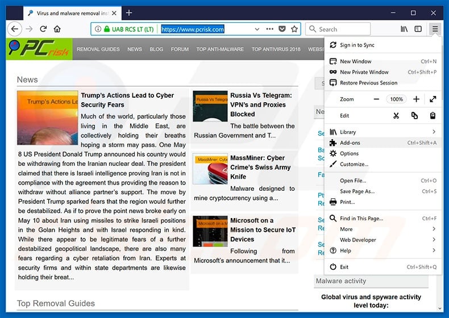
Task: Click the forward navigation arrow
Action: pyautogui.click(x=29, y=29)
